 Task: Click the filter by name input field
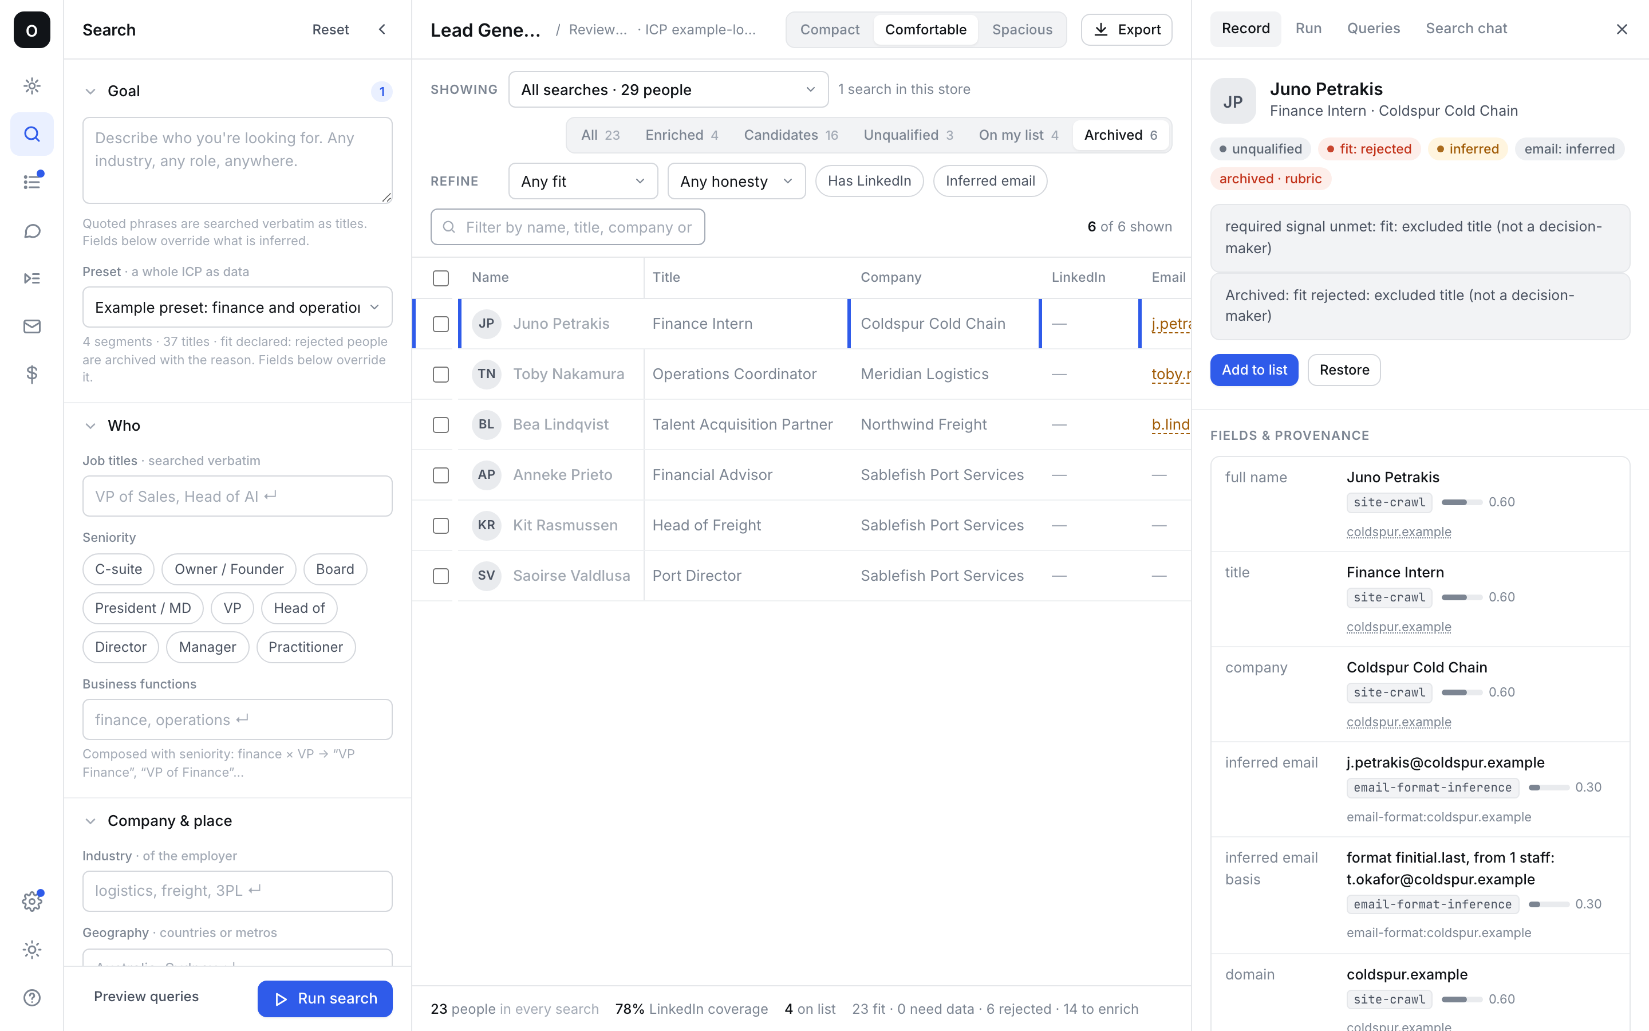(567, 227)
